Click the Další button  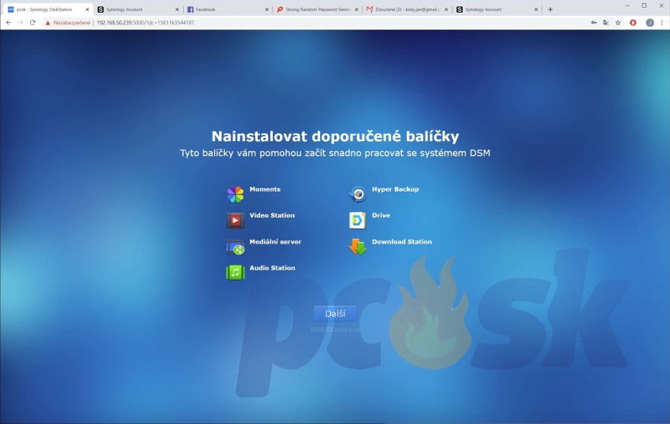click(335, 314)
